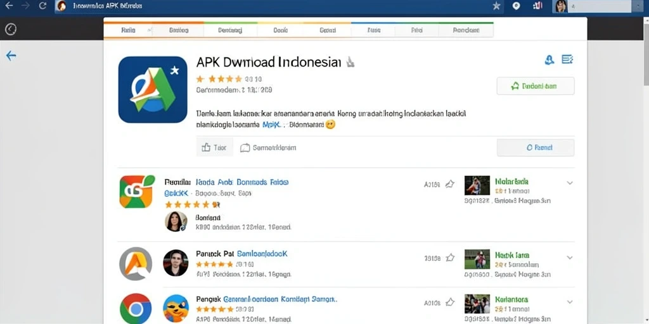
Task: Click the grey circle A app icon in the second row
Action: (x=136, y=264)
